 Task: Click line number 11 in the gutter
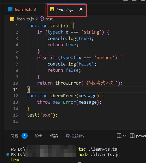click(x=16, y=89)
